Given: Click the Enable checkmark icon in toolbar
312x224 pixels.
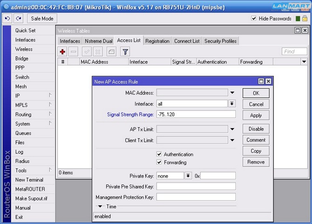Looking at the screenshot, I should pyautogui.click(x=87, y=52).
